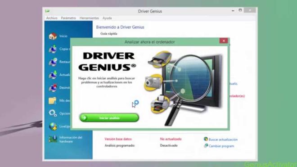Open the Información del hardware icon

(x=53, y=139)
